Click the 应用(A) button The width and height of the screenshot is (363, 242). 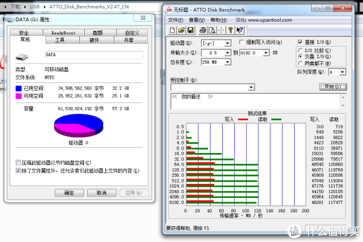pos(134,192)
